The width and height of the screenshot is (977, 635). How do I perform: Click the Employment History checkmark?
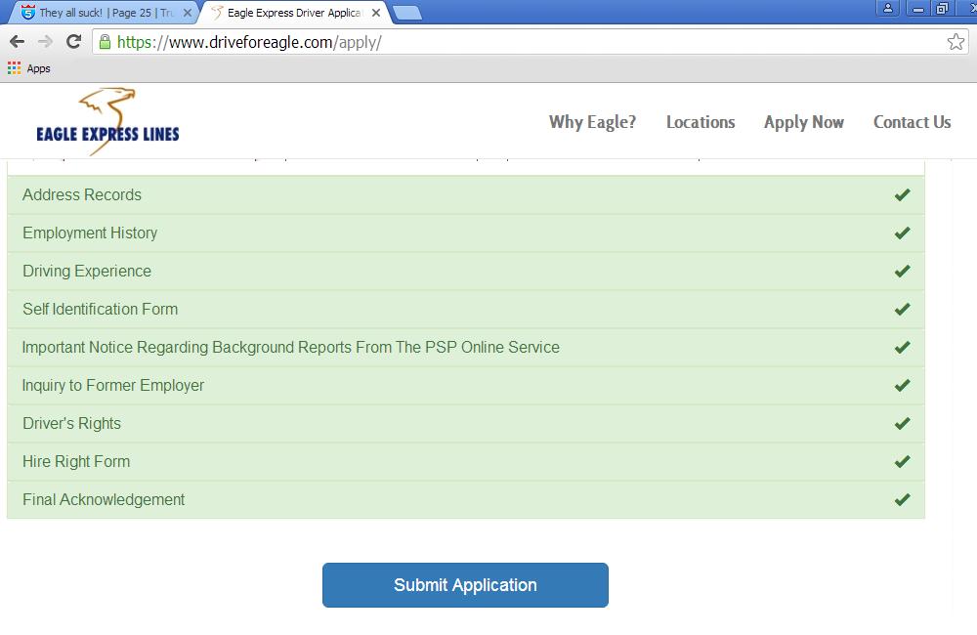click(x=902, y=233)
